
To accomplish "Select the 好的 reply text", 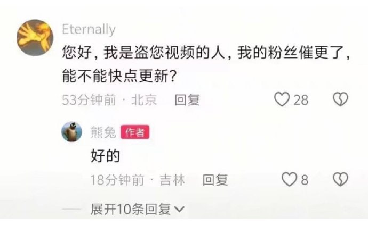I will click(x=106, y=156).
